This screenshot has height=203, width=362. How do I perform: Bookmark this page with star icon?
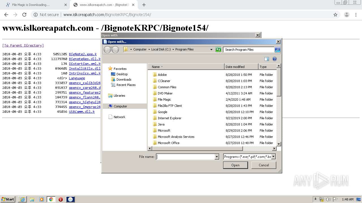[335, 15]
